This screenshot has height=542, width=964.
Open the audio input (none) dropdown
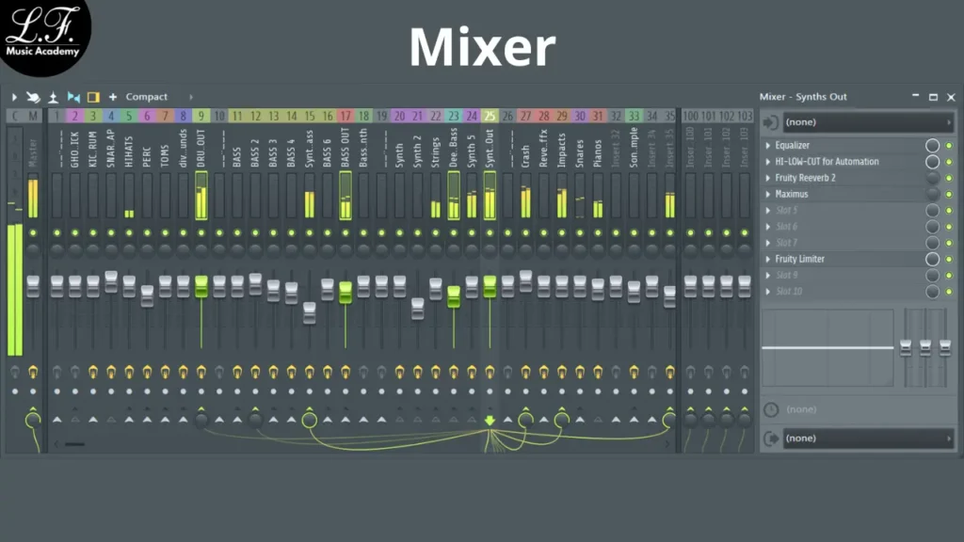[868, 122]
